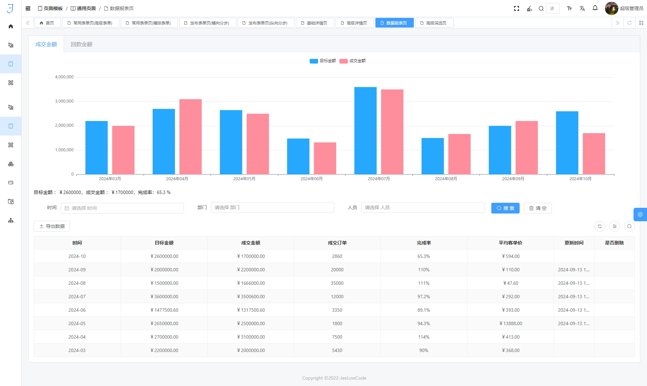Toggle 成交金额 series in chart legend

[352, 61]
